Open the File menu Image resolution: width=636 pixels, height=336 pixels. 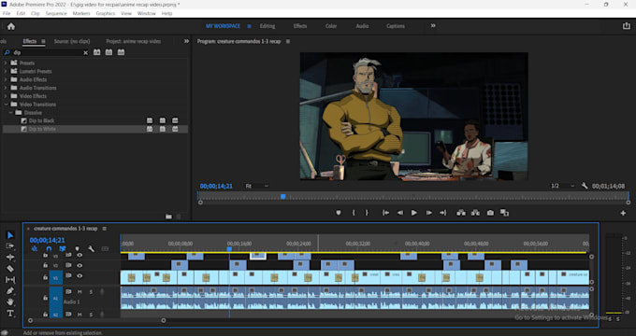(x=7, y=13)
